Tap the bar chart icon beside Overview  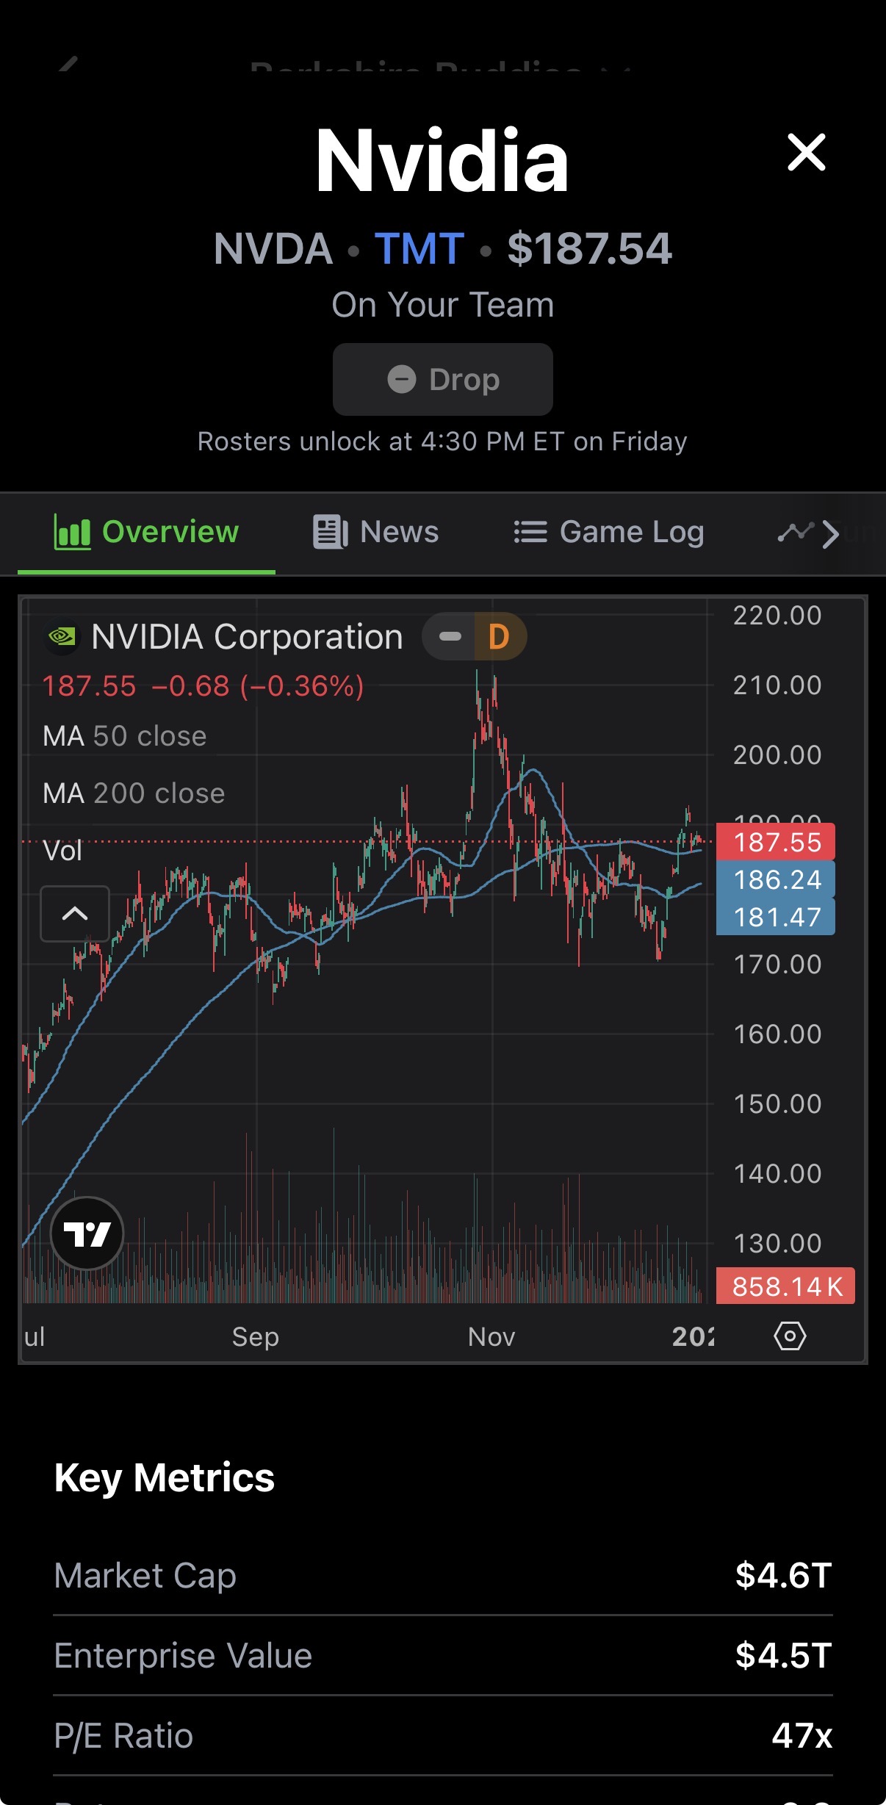(x=72, y=532)
